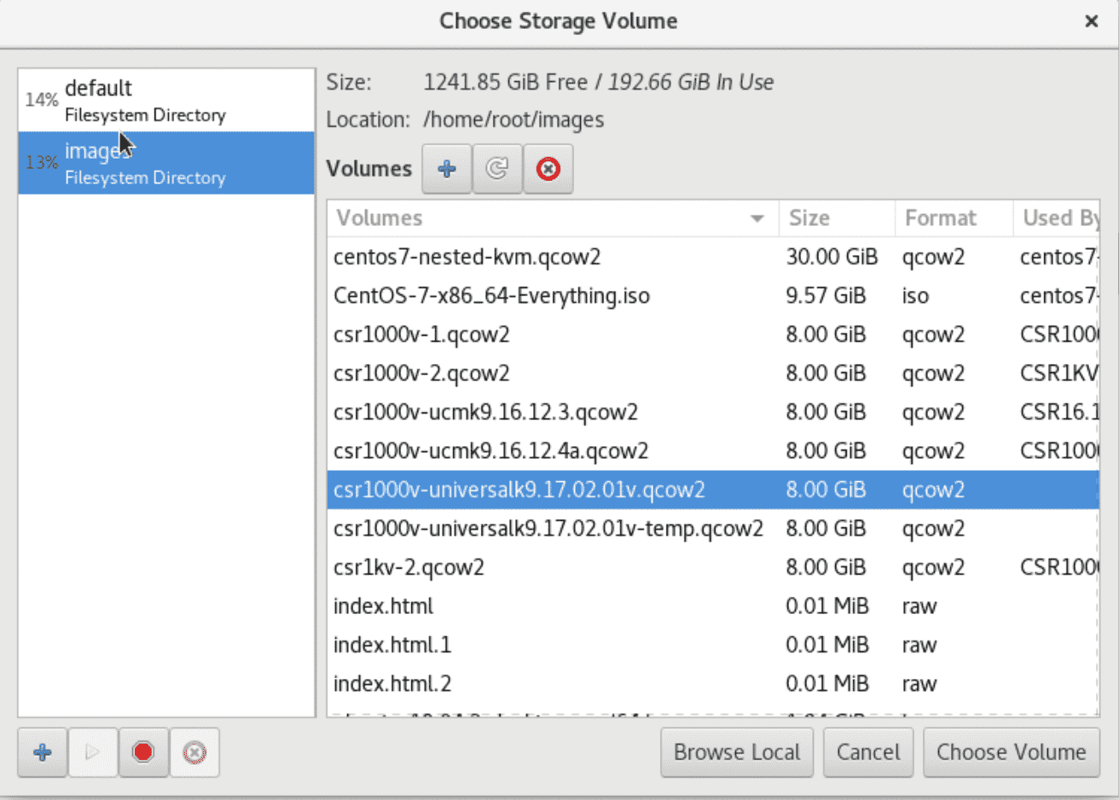Refresh the volume list
This screenshot has height=800, width=1119.
(x=497, y=169)
